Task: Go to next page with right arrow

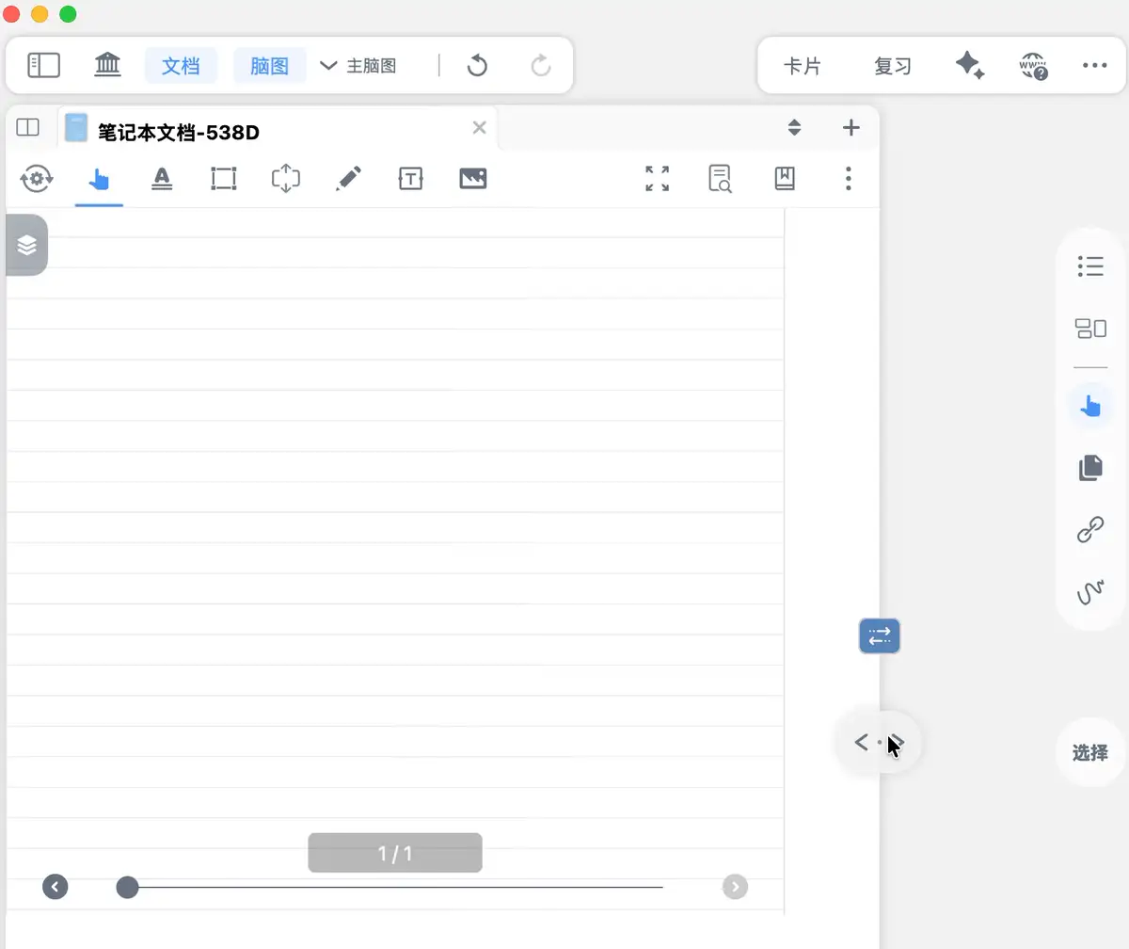Action: pyautogui.click(x=735, y=887)
